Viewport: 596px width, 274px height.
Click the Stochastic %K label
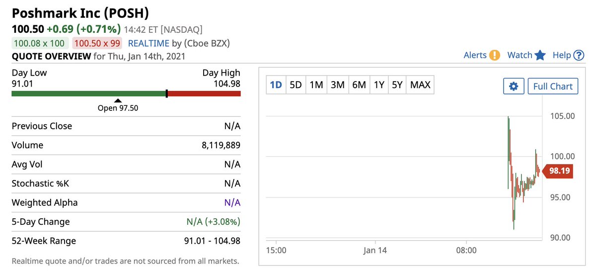[40, 183]
